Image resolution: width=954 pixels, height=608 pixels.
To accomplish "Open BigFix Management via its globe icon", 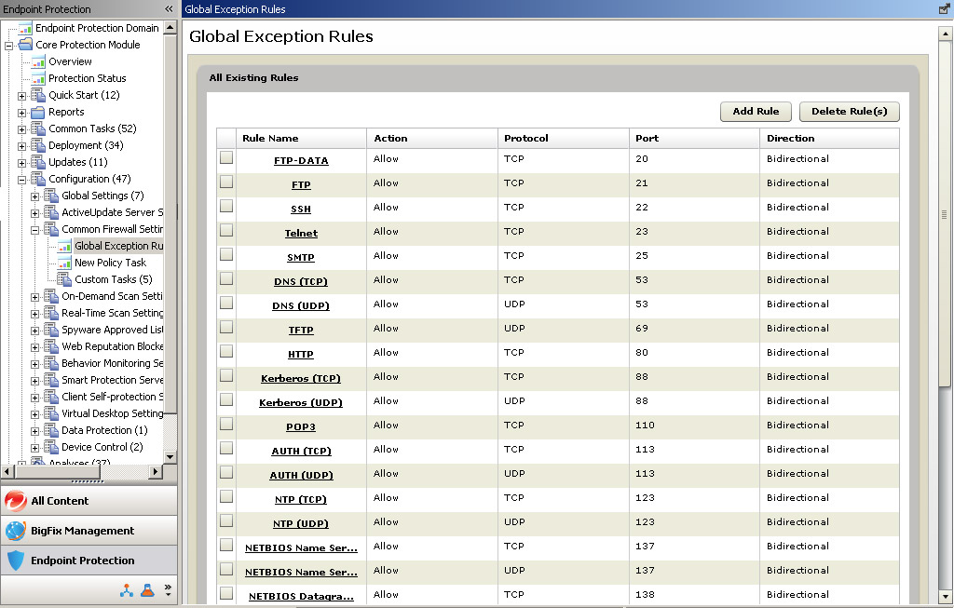I will coord(16,531).
